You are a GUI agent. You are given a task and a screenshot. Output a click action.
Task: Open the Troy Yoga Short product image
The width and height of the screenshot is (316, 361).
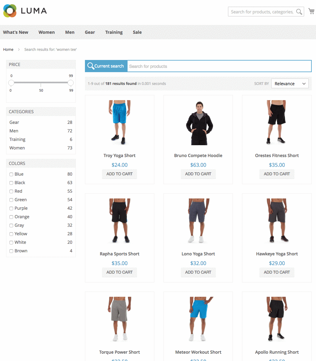[x=119, y=122]
